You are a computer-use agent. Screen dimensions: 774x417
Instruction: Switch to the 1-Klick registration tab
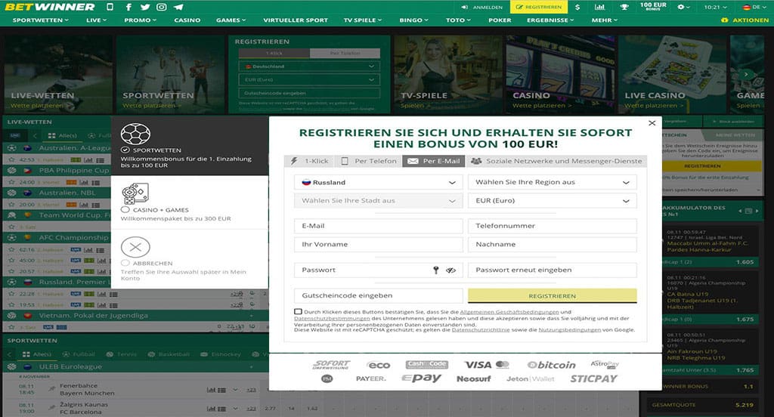coord(309,161)
